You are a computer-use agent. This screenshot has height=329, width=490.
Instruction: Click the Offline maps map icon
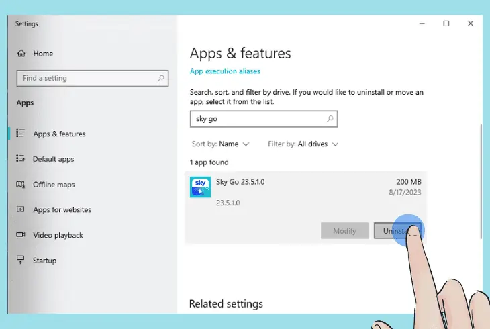(x=20, y=184)
